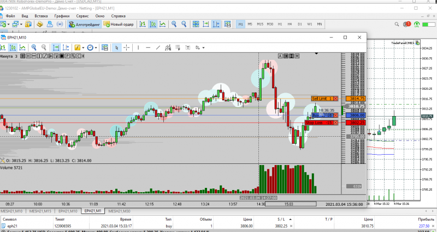Toggle auto scroll in EPH21,M10 window toolbar
Image resolution: width=437 pixels, height=232 pixels.
coord(56,48)
